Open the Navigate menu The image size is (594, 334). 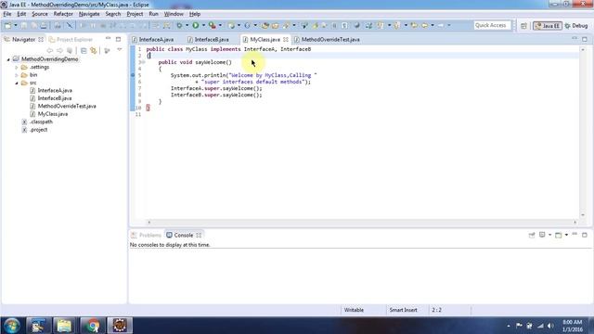[x=89, y=14]
